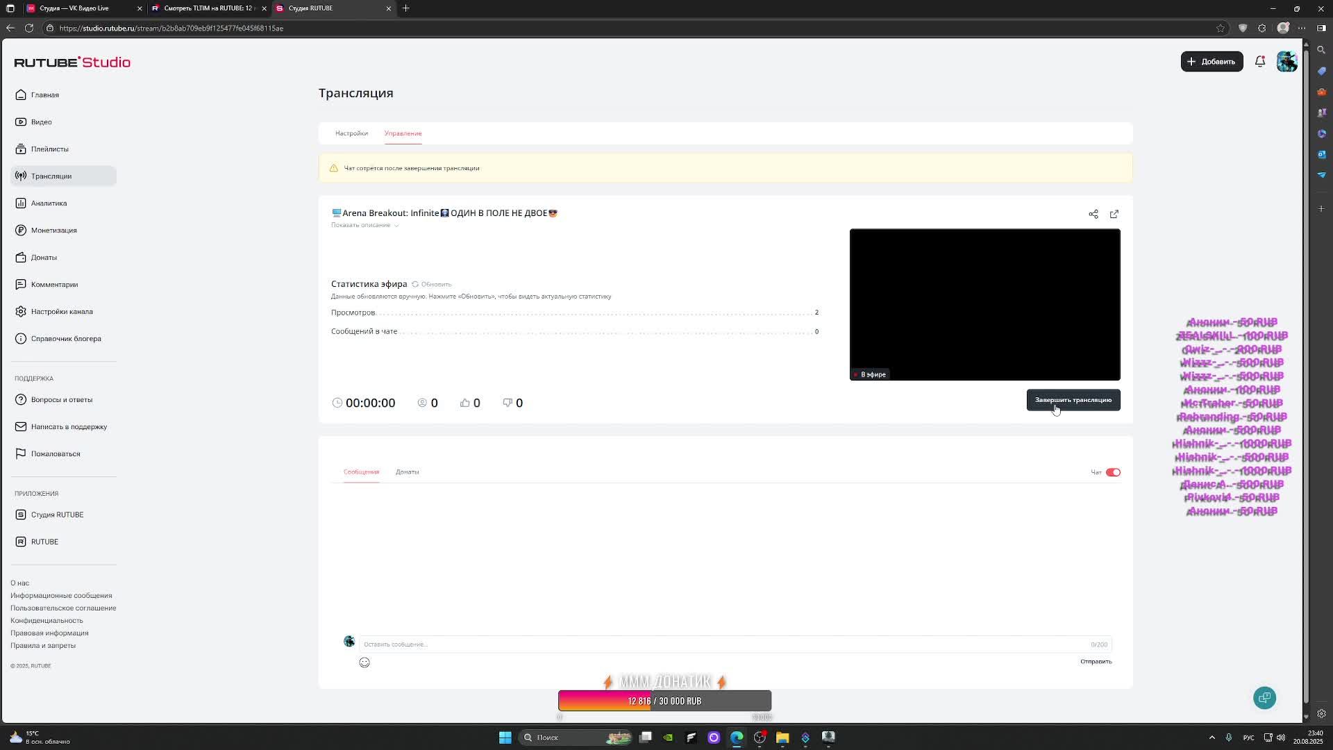Open the support chat widget icon
Viewport: 1333px width, 750px height.
(x=1264, y=698)
